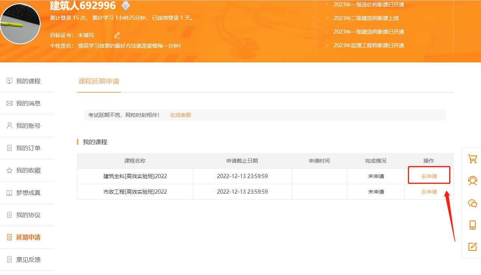This screenshot has height=275, width=481.
Task: Open 意见反馈 in the left menu
Action: tap(28, 259)
